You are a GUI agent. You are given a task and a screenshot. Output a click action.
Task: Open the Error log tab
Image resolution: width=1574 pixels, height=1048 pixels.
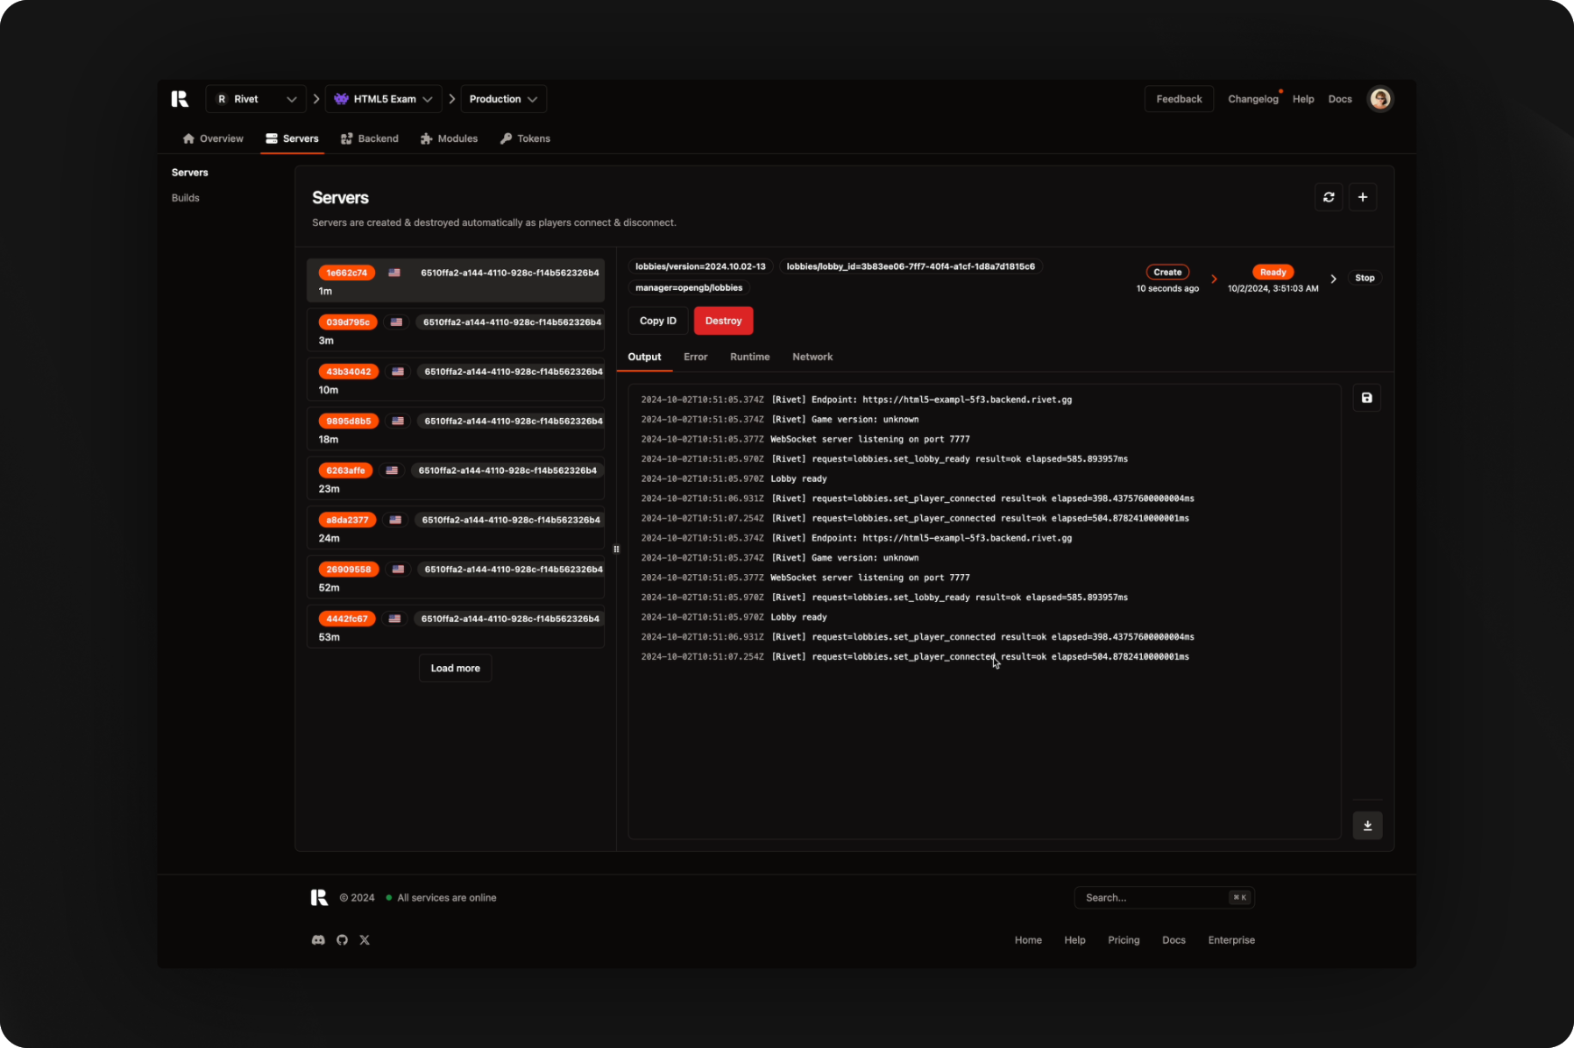(x=695, y=357)
